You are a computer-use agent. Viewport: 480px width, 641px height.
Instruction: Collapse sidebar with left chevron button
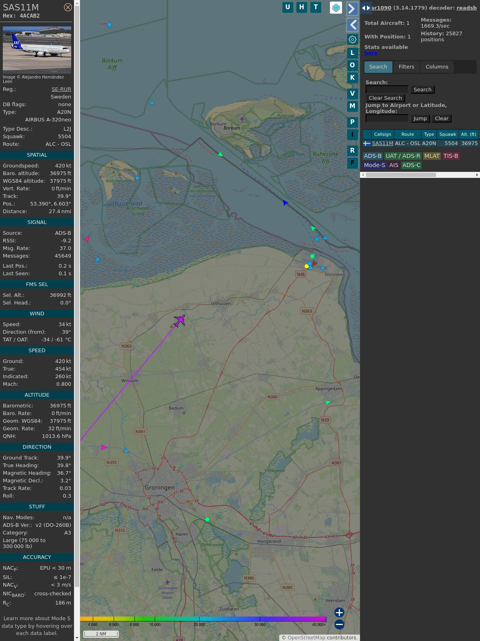click(x=352, y=25)
